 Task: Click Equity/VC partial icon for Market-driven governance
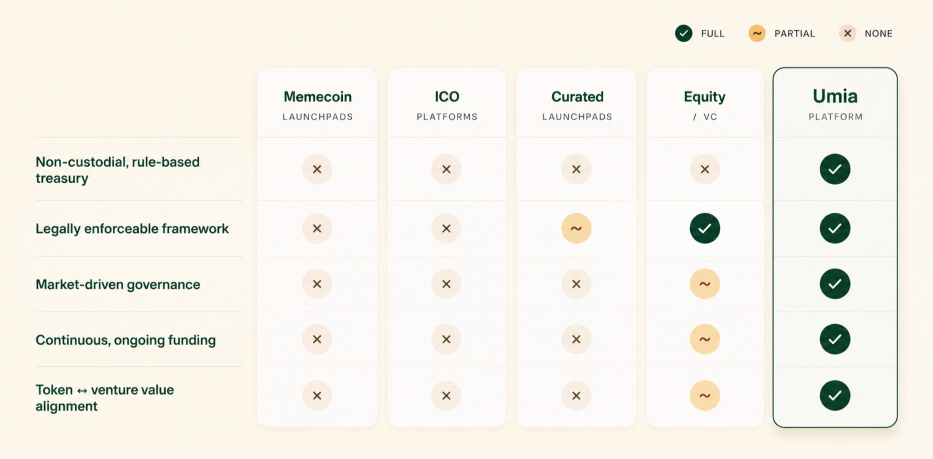705,284
